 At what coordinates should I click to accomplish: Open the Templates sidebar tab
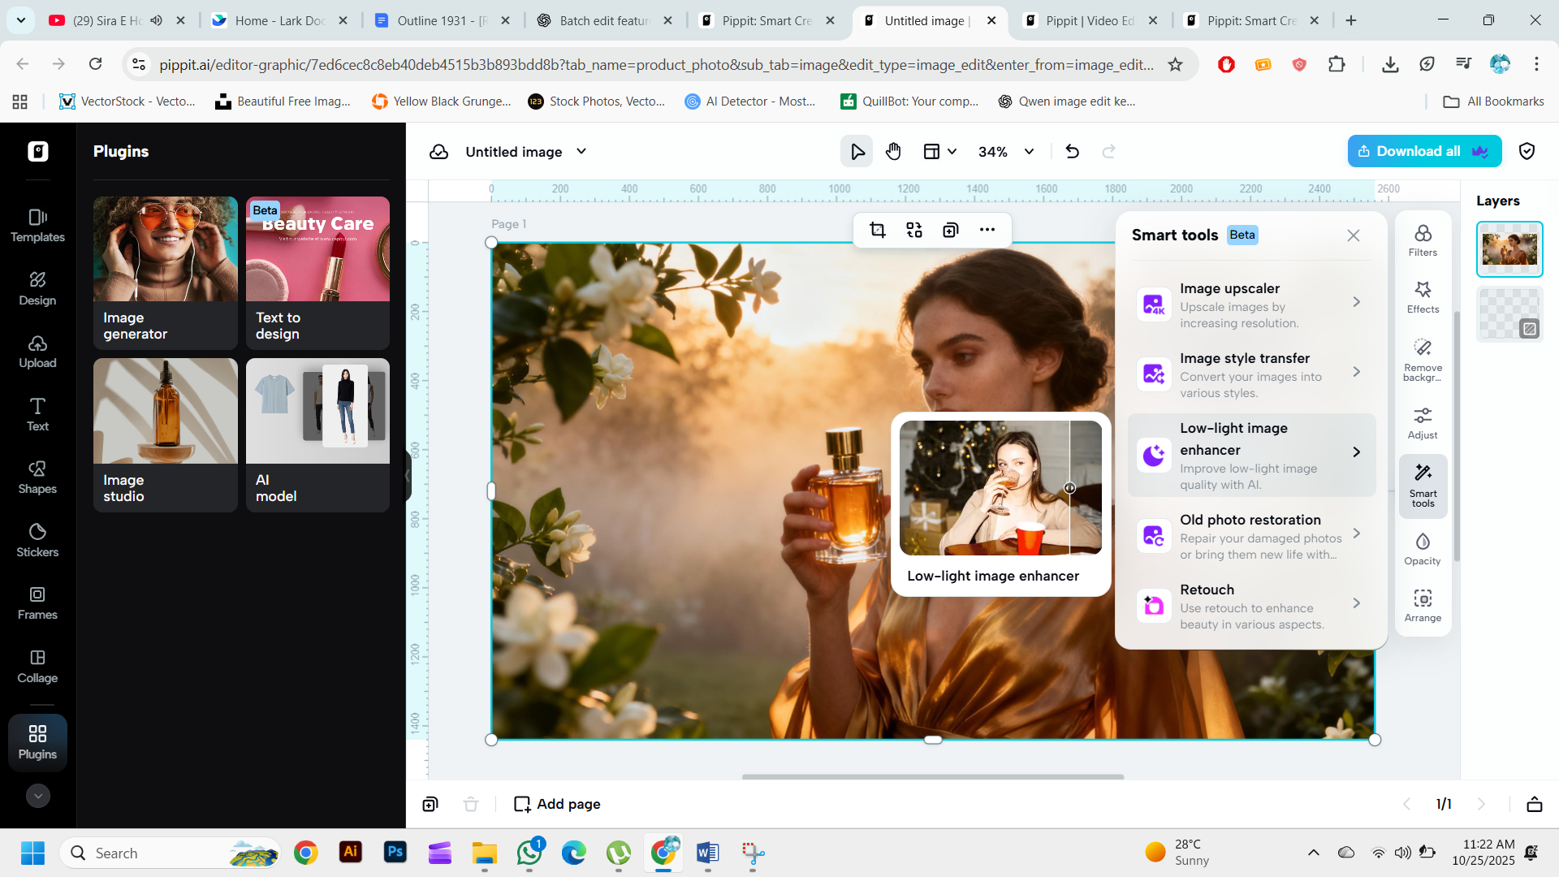(x=37, y=225)
